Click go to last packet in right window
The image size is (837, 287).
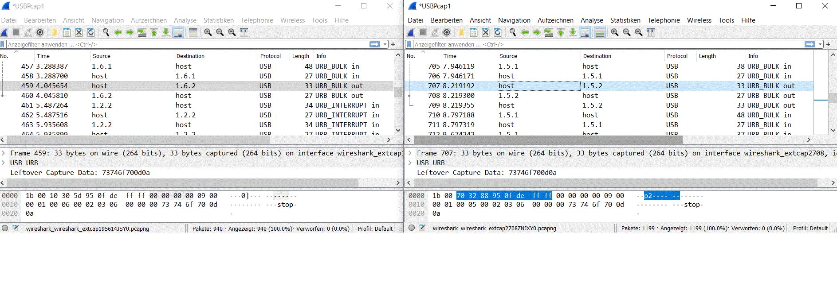pyautogui.click(x=573, y=32)
